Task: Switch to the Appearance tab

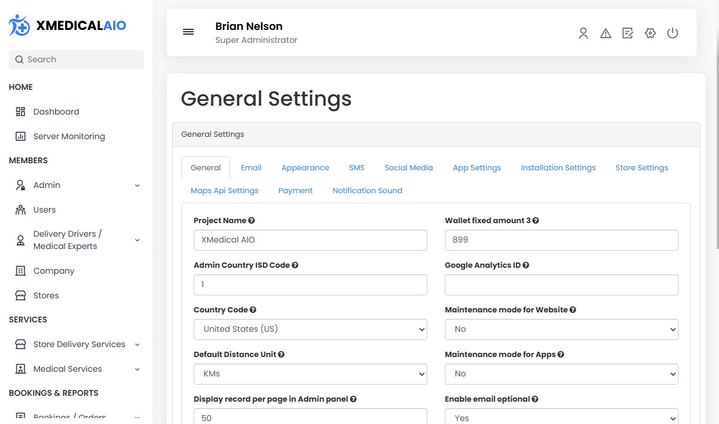Action: click(x=305, y=168)
